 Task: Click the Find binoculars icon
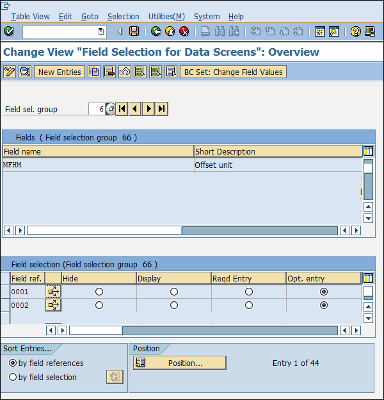tap(220, 31)
